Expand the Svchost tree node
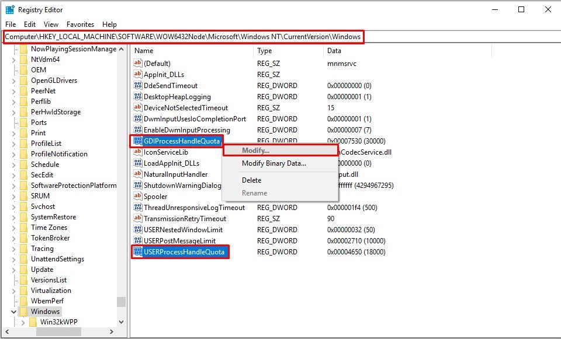 point(15,207)
